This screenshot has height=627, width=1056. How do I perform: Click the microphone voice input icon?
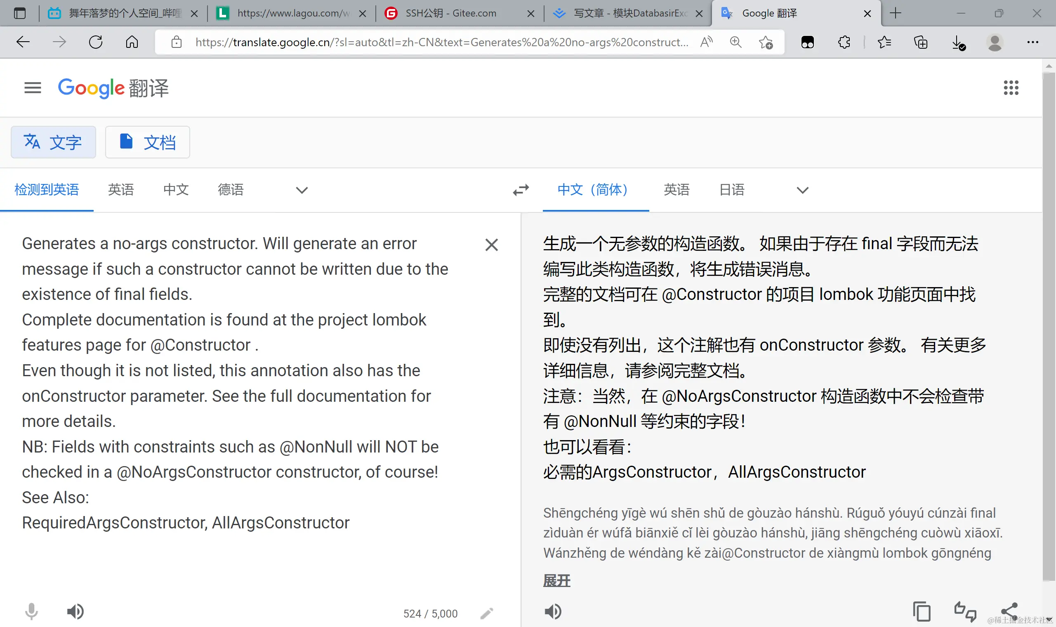[31, 611]
